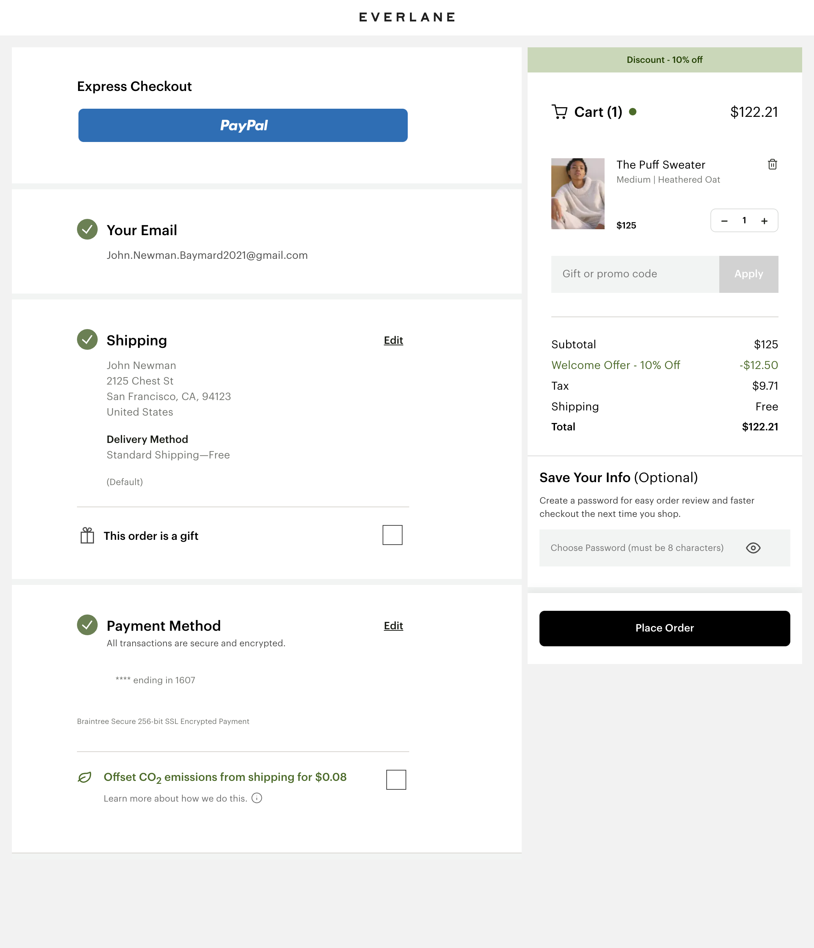Click the green leaf emissions icon
Image resolution: width=814 pixels, height=948 pixels.
pos(85,776)
